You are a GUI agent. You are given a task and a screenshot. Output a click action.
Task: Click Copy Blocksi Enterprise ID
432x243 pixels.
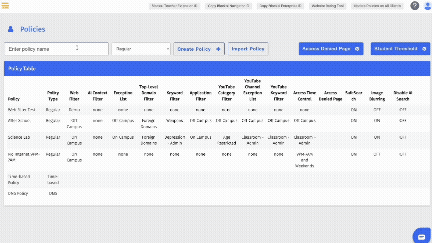[280, 6]
